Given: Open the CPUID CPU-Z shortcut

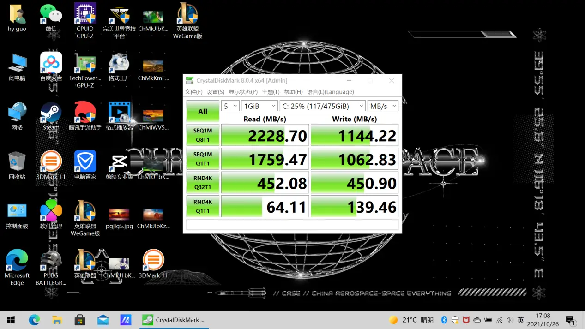Looking at the screenshot, I should click(x=85, y=15).
